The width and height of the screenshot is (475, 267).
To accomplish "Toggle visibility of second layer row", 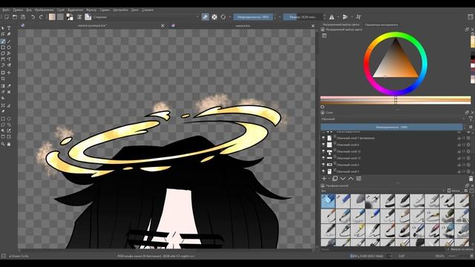I will pyautogui.click(x=324, y=145).
